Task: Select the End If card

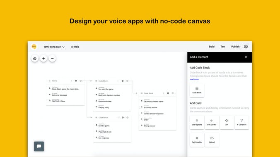Action: pos(157,119)
